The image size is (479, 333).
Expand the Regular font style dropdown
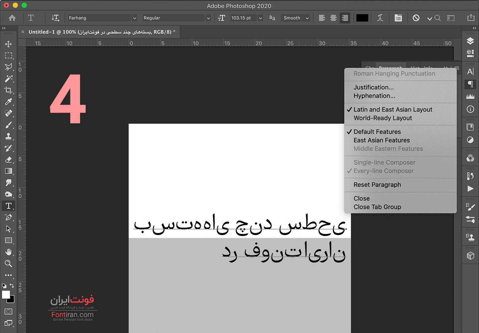(208, 18)
